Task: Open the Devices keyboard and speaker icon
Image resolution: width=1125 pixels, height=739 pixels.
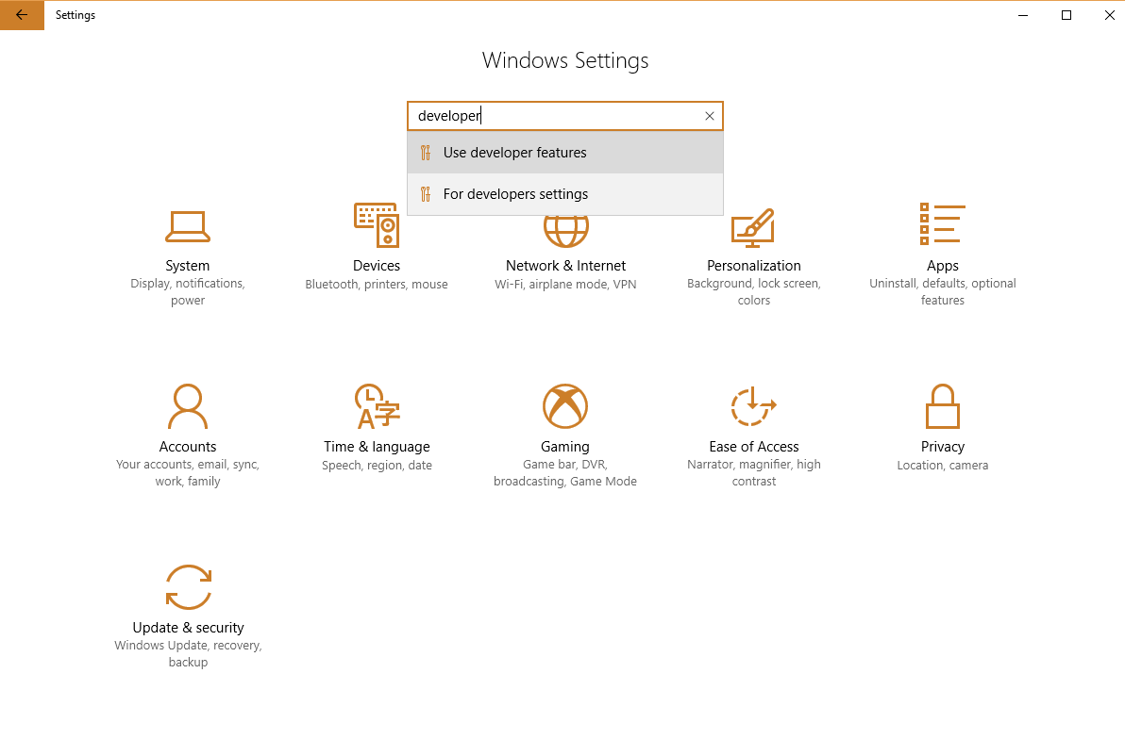Action: pos(377,225)
